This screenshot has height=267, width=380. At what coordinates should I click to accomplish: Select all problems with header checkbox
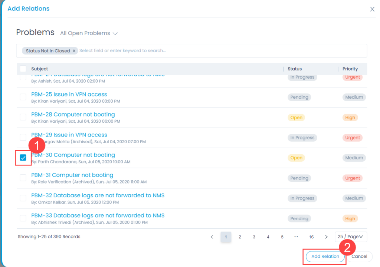23,69
